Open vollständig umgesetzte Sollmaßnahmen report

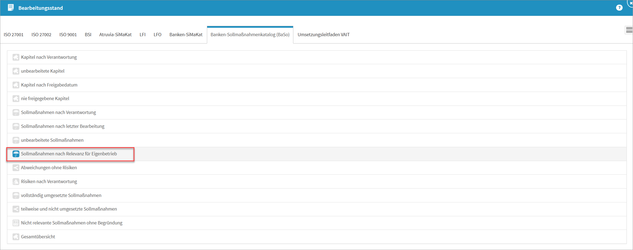(61, 196)
